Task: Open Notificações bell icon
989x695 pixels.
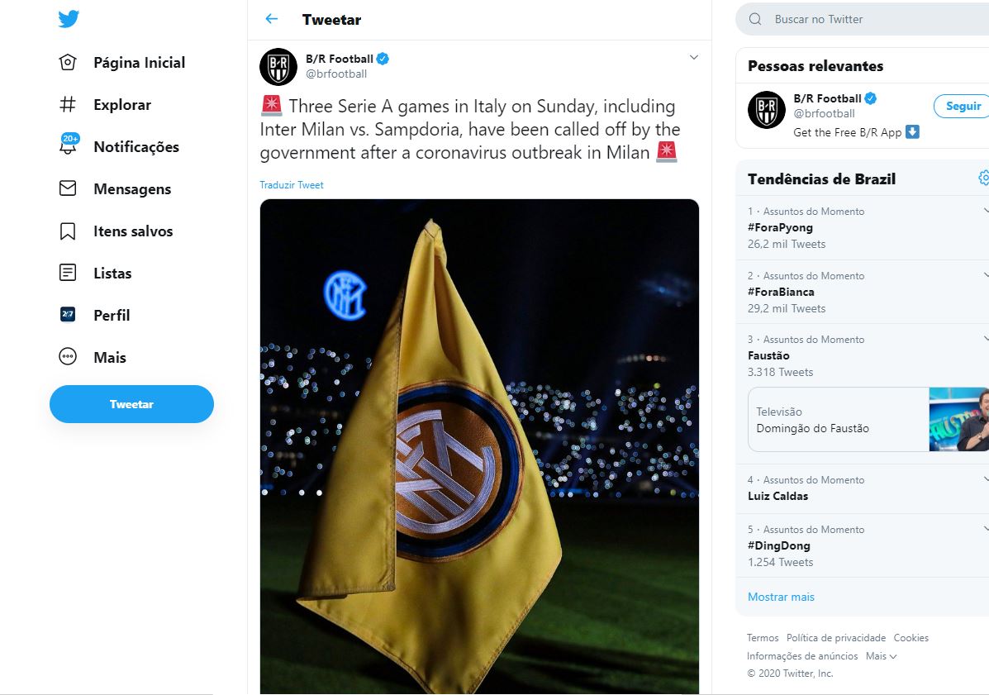Action: pyautogui.click(x=68, y=146)
